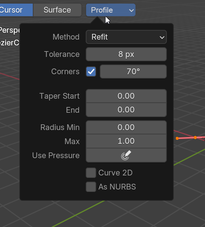
Task: Select the middle orange curve control point
Action: tap(195, 138)
